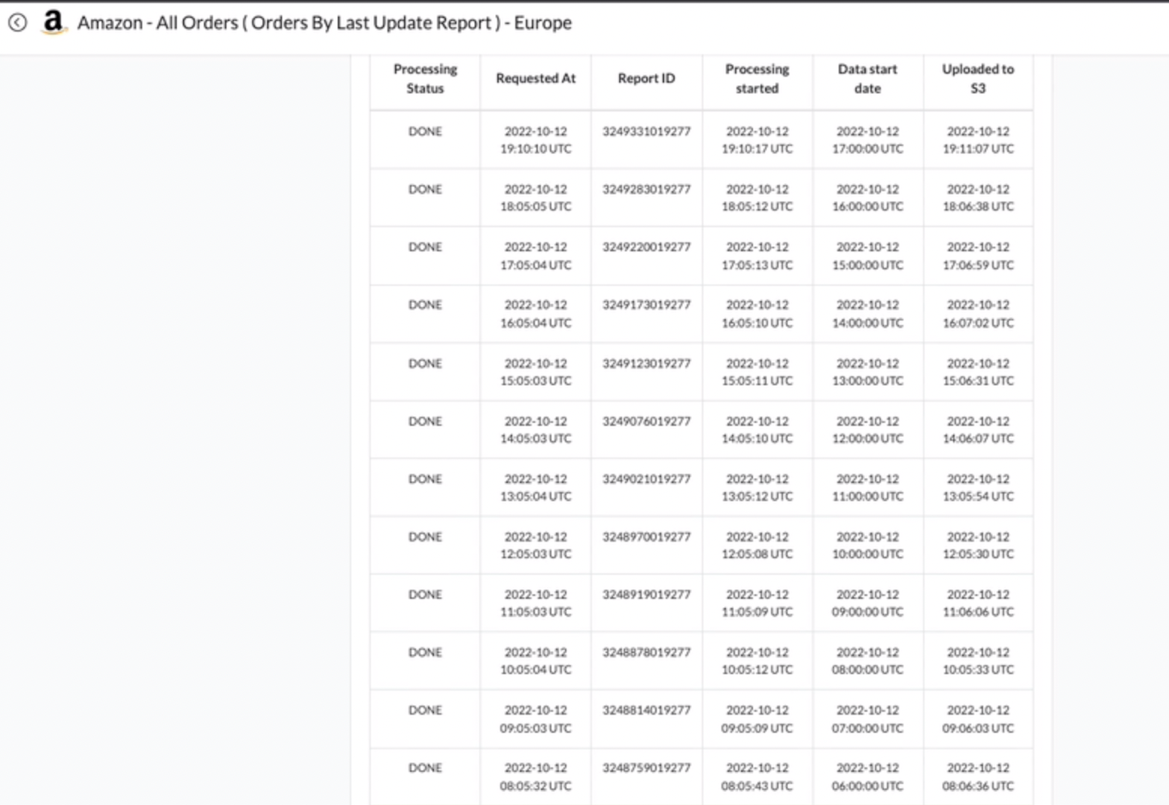Select Report ID 3249331019277

click(646, 132)
